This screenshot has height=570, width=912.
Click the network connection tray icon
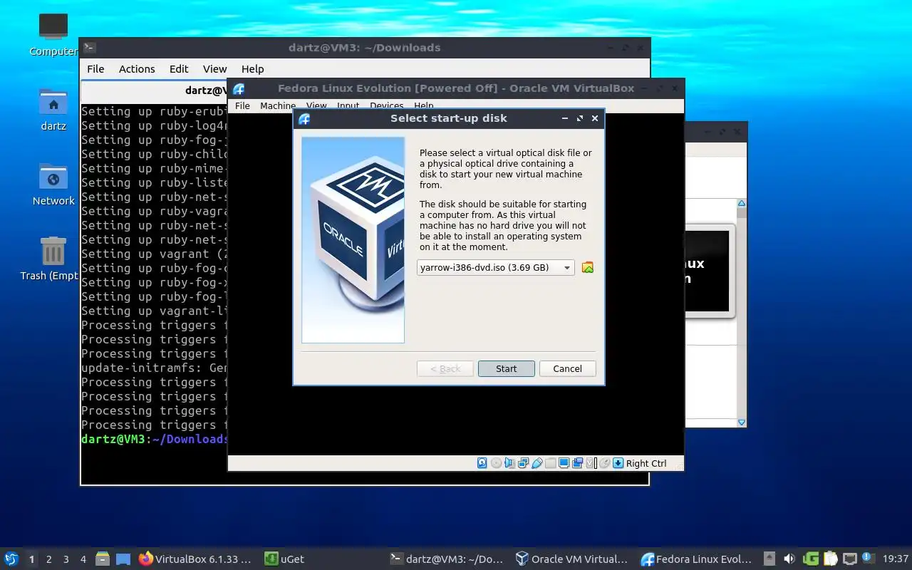click(849, 559)
